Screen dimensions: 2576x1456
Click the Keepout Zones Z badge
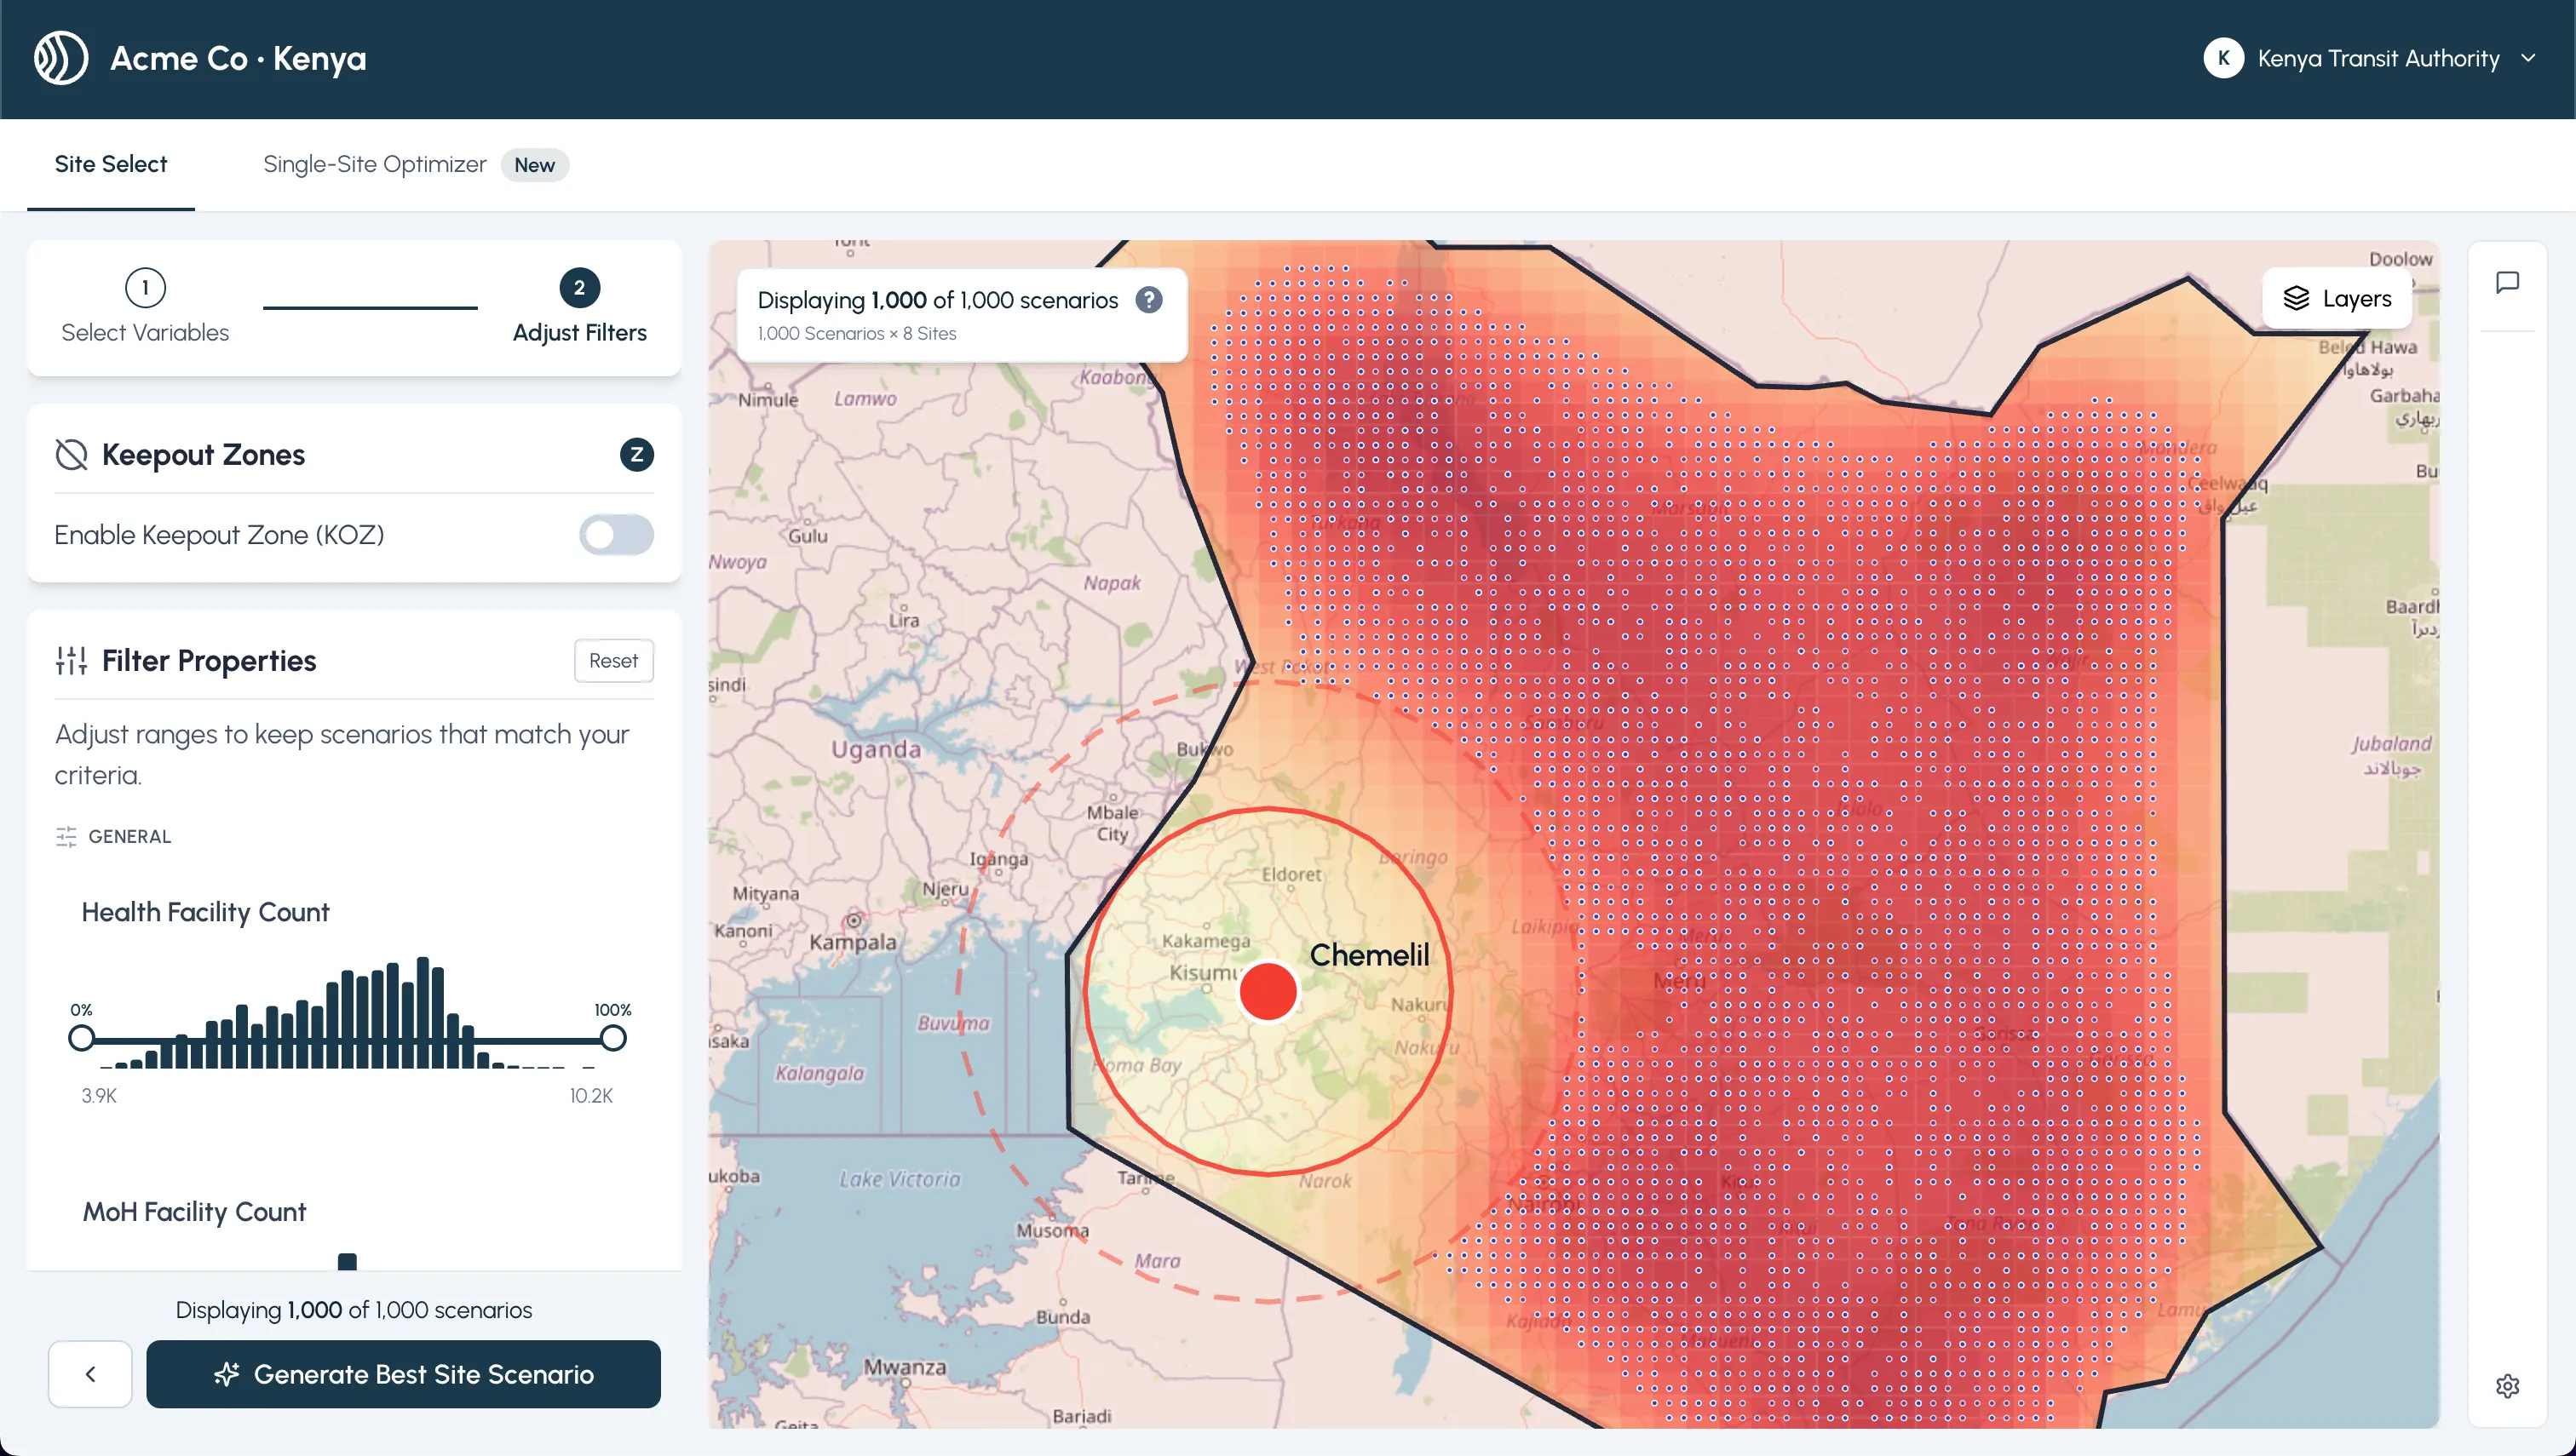point(636,455)
